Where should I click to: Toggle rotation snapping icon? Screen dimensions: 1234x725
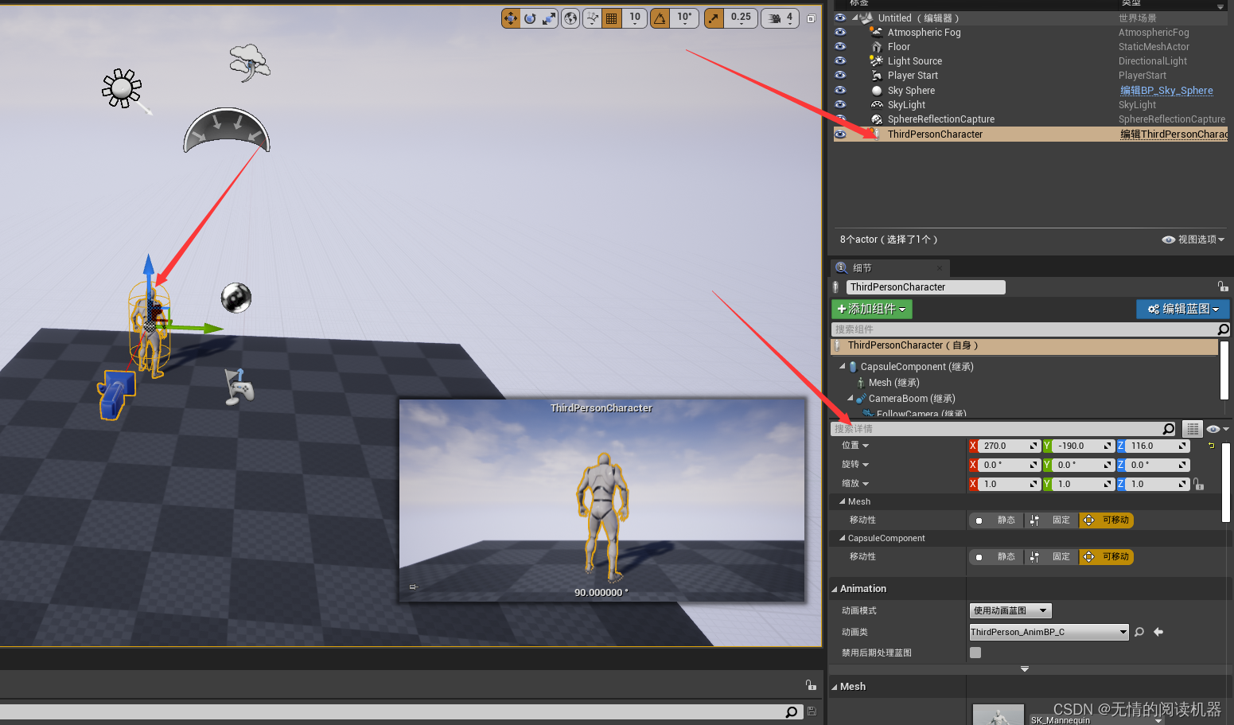pyautogui.click(x=662, y=18)
